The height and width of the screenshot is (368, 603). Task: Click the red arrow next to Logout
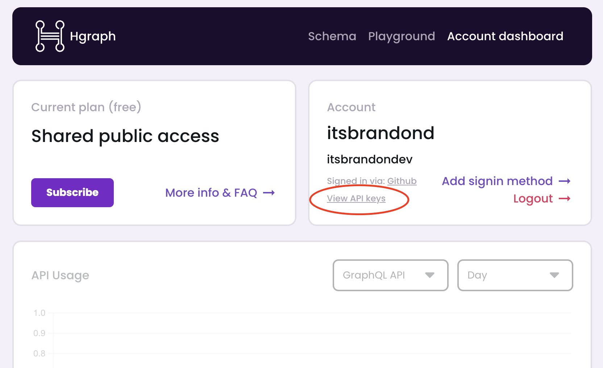[565, 198]
